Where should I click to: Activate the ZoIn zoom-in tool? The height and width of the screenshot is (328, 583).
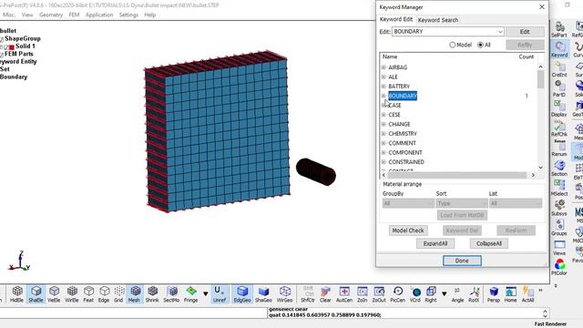tap(363, 293)
